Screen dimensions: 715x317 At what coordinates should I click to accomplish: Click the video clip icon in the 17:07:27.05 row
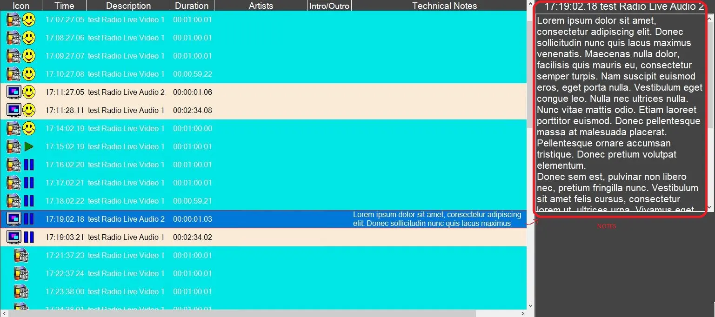[13, 20]
